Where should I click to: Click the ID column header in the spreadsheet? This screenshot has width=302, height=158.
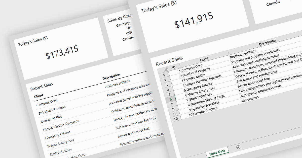point(174,67)
